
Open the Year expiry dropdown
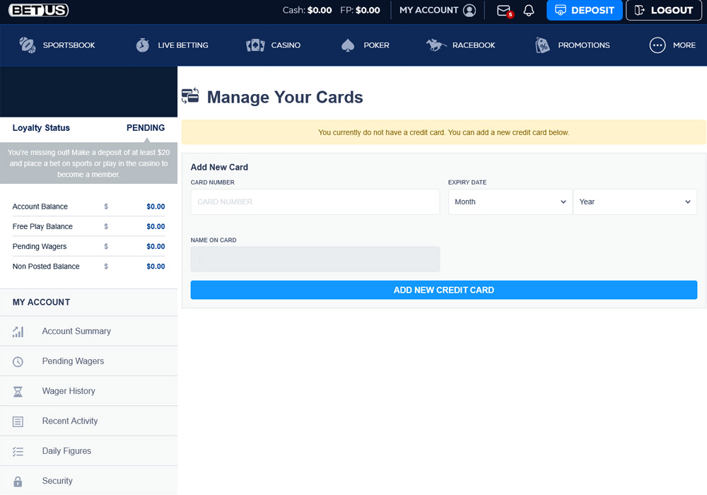tap(635, 202)
